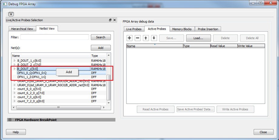Click the minus icon to remove probe
The width and height of the screenshot is (279, 140).
click(137, 38)
